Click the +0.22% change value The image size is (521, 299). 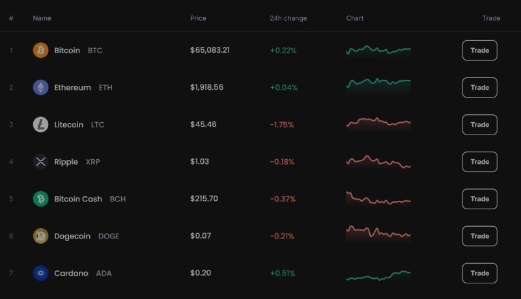click(283, 51)
